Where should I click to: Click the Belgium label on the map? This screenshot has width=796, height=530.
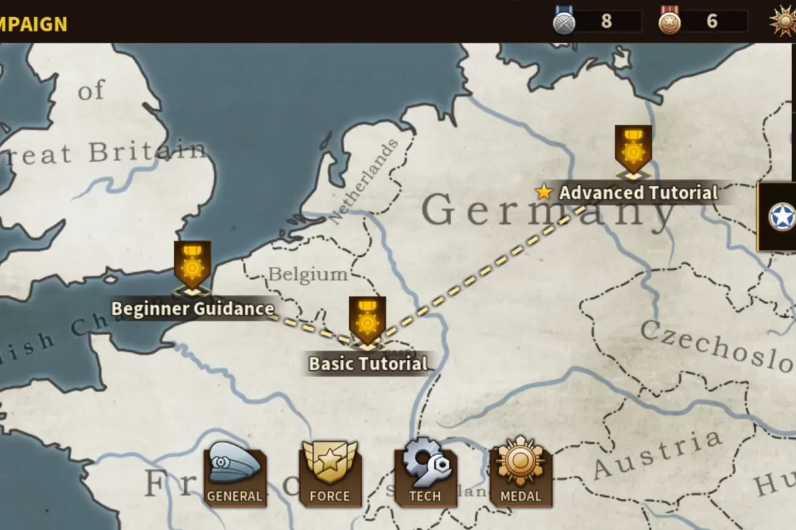pos(308,274)
